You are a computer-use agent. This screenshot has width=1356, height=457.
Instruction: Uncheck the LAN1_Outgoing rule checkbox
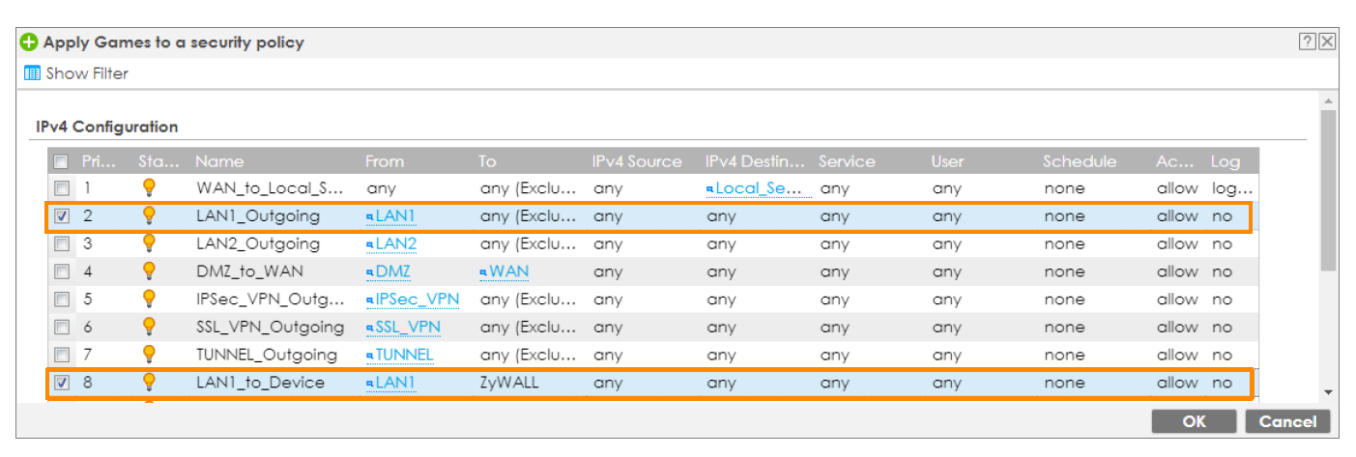coord(62,216)
